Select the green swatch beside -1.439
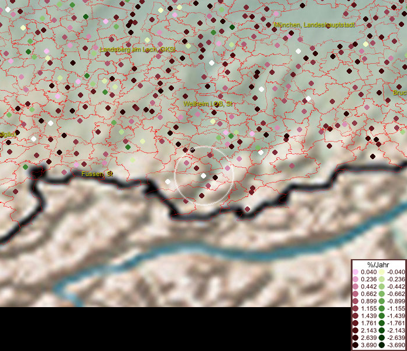Screen dimensions: 407x351 click(x=382, y=316)
